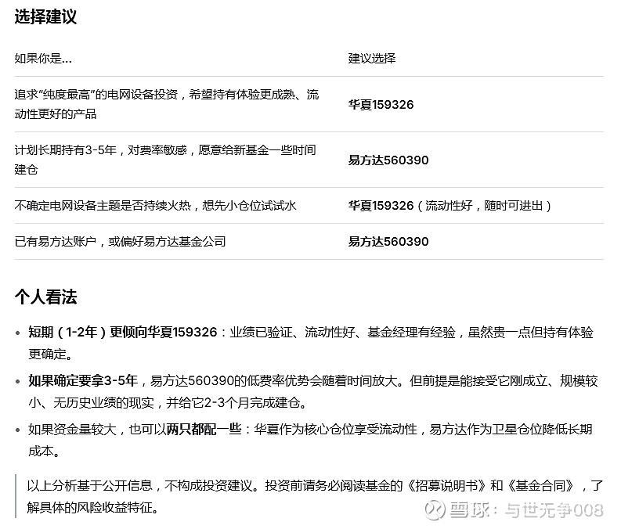Click the 华夏159326 cell noting 流动性好，随时可进出

click(x=450, y=205)
